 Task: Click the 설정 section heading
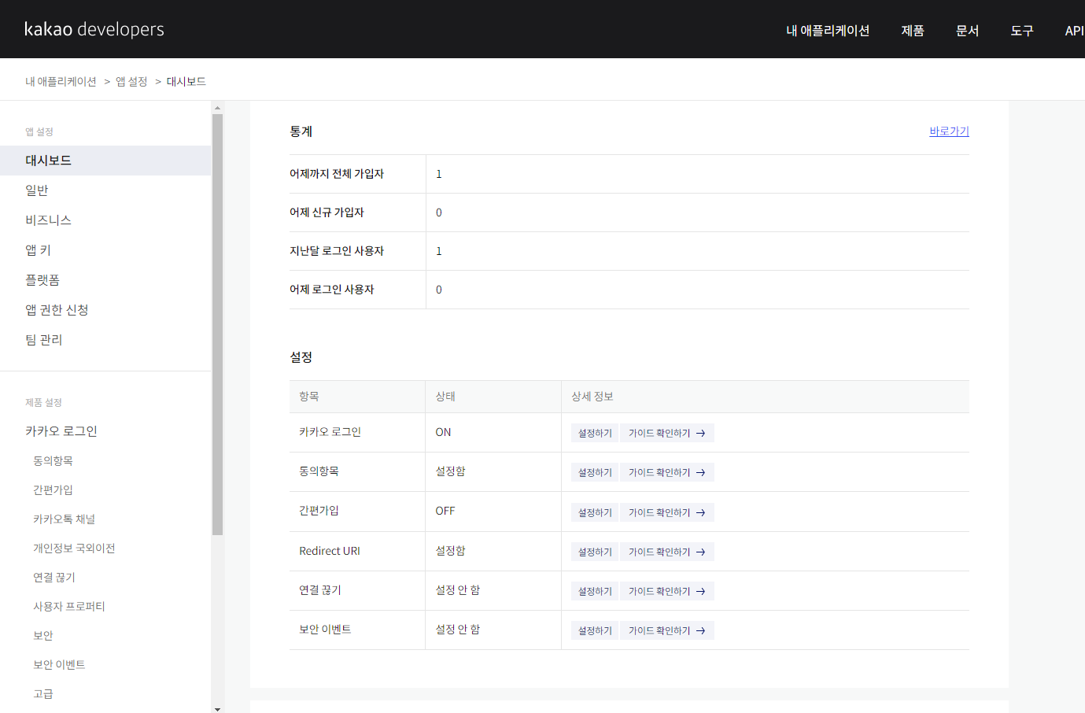[x=301, y=357]
